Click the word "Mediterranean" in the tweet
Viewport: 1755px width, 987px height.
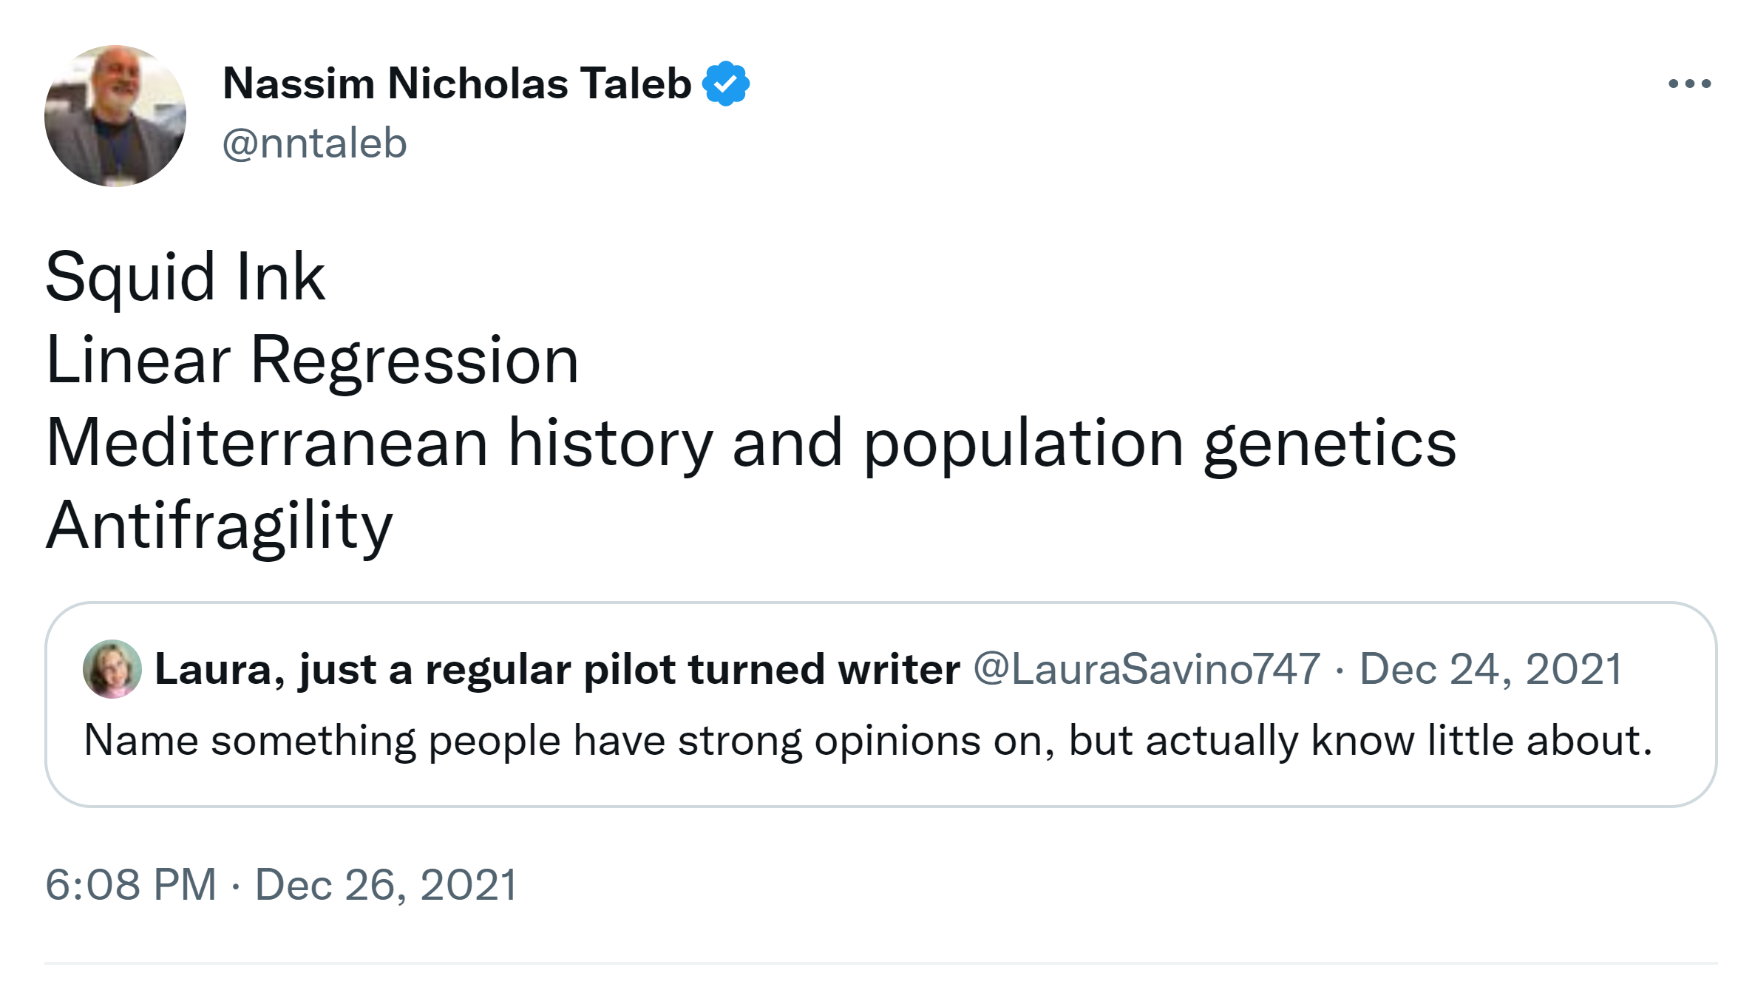tap(267, 443)
